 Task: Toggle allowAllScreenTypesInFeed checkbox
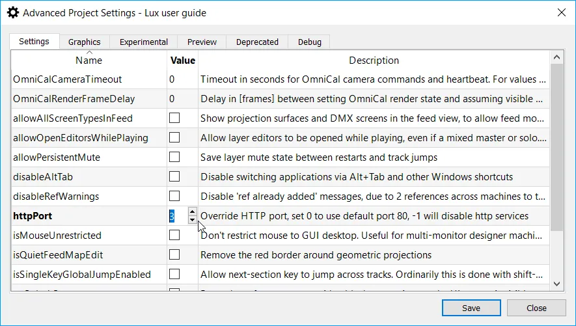click(174, 118)
